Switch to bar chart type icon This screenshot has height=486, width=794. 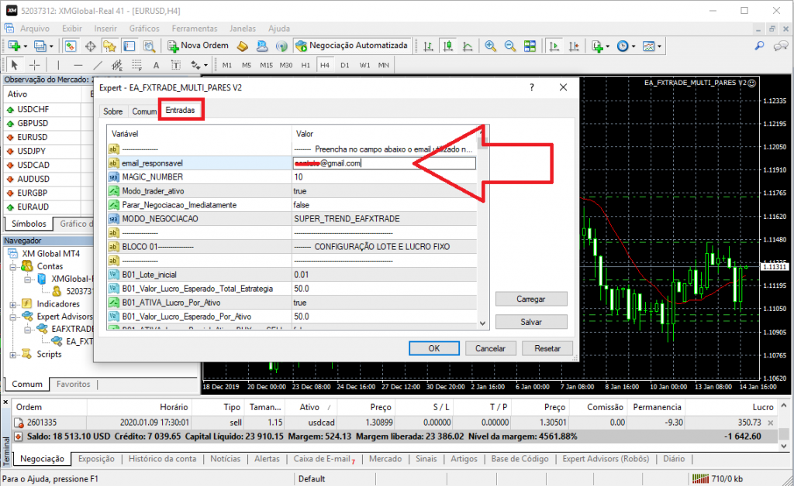click(x=428, y=46)
